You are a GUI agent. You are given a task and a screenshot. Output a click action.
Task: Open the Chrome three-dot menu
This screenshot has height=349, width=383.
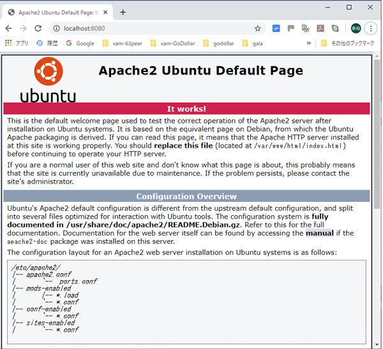click(x=371, y=29)
